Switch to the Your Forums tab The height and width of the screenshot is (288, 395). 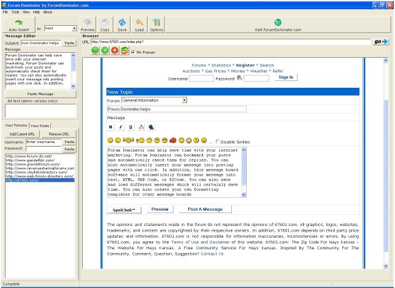[16, 125]
